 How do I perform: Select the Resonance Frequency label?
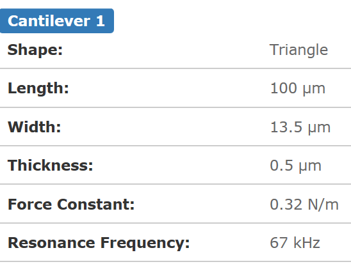(x=99, y=243)
